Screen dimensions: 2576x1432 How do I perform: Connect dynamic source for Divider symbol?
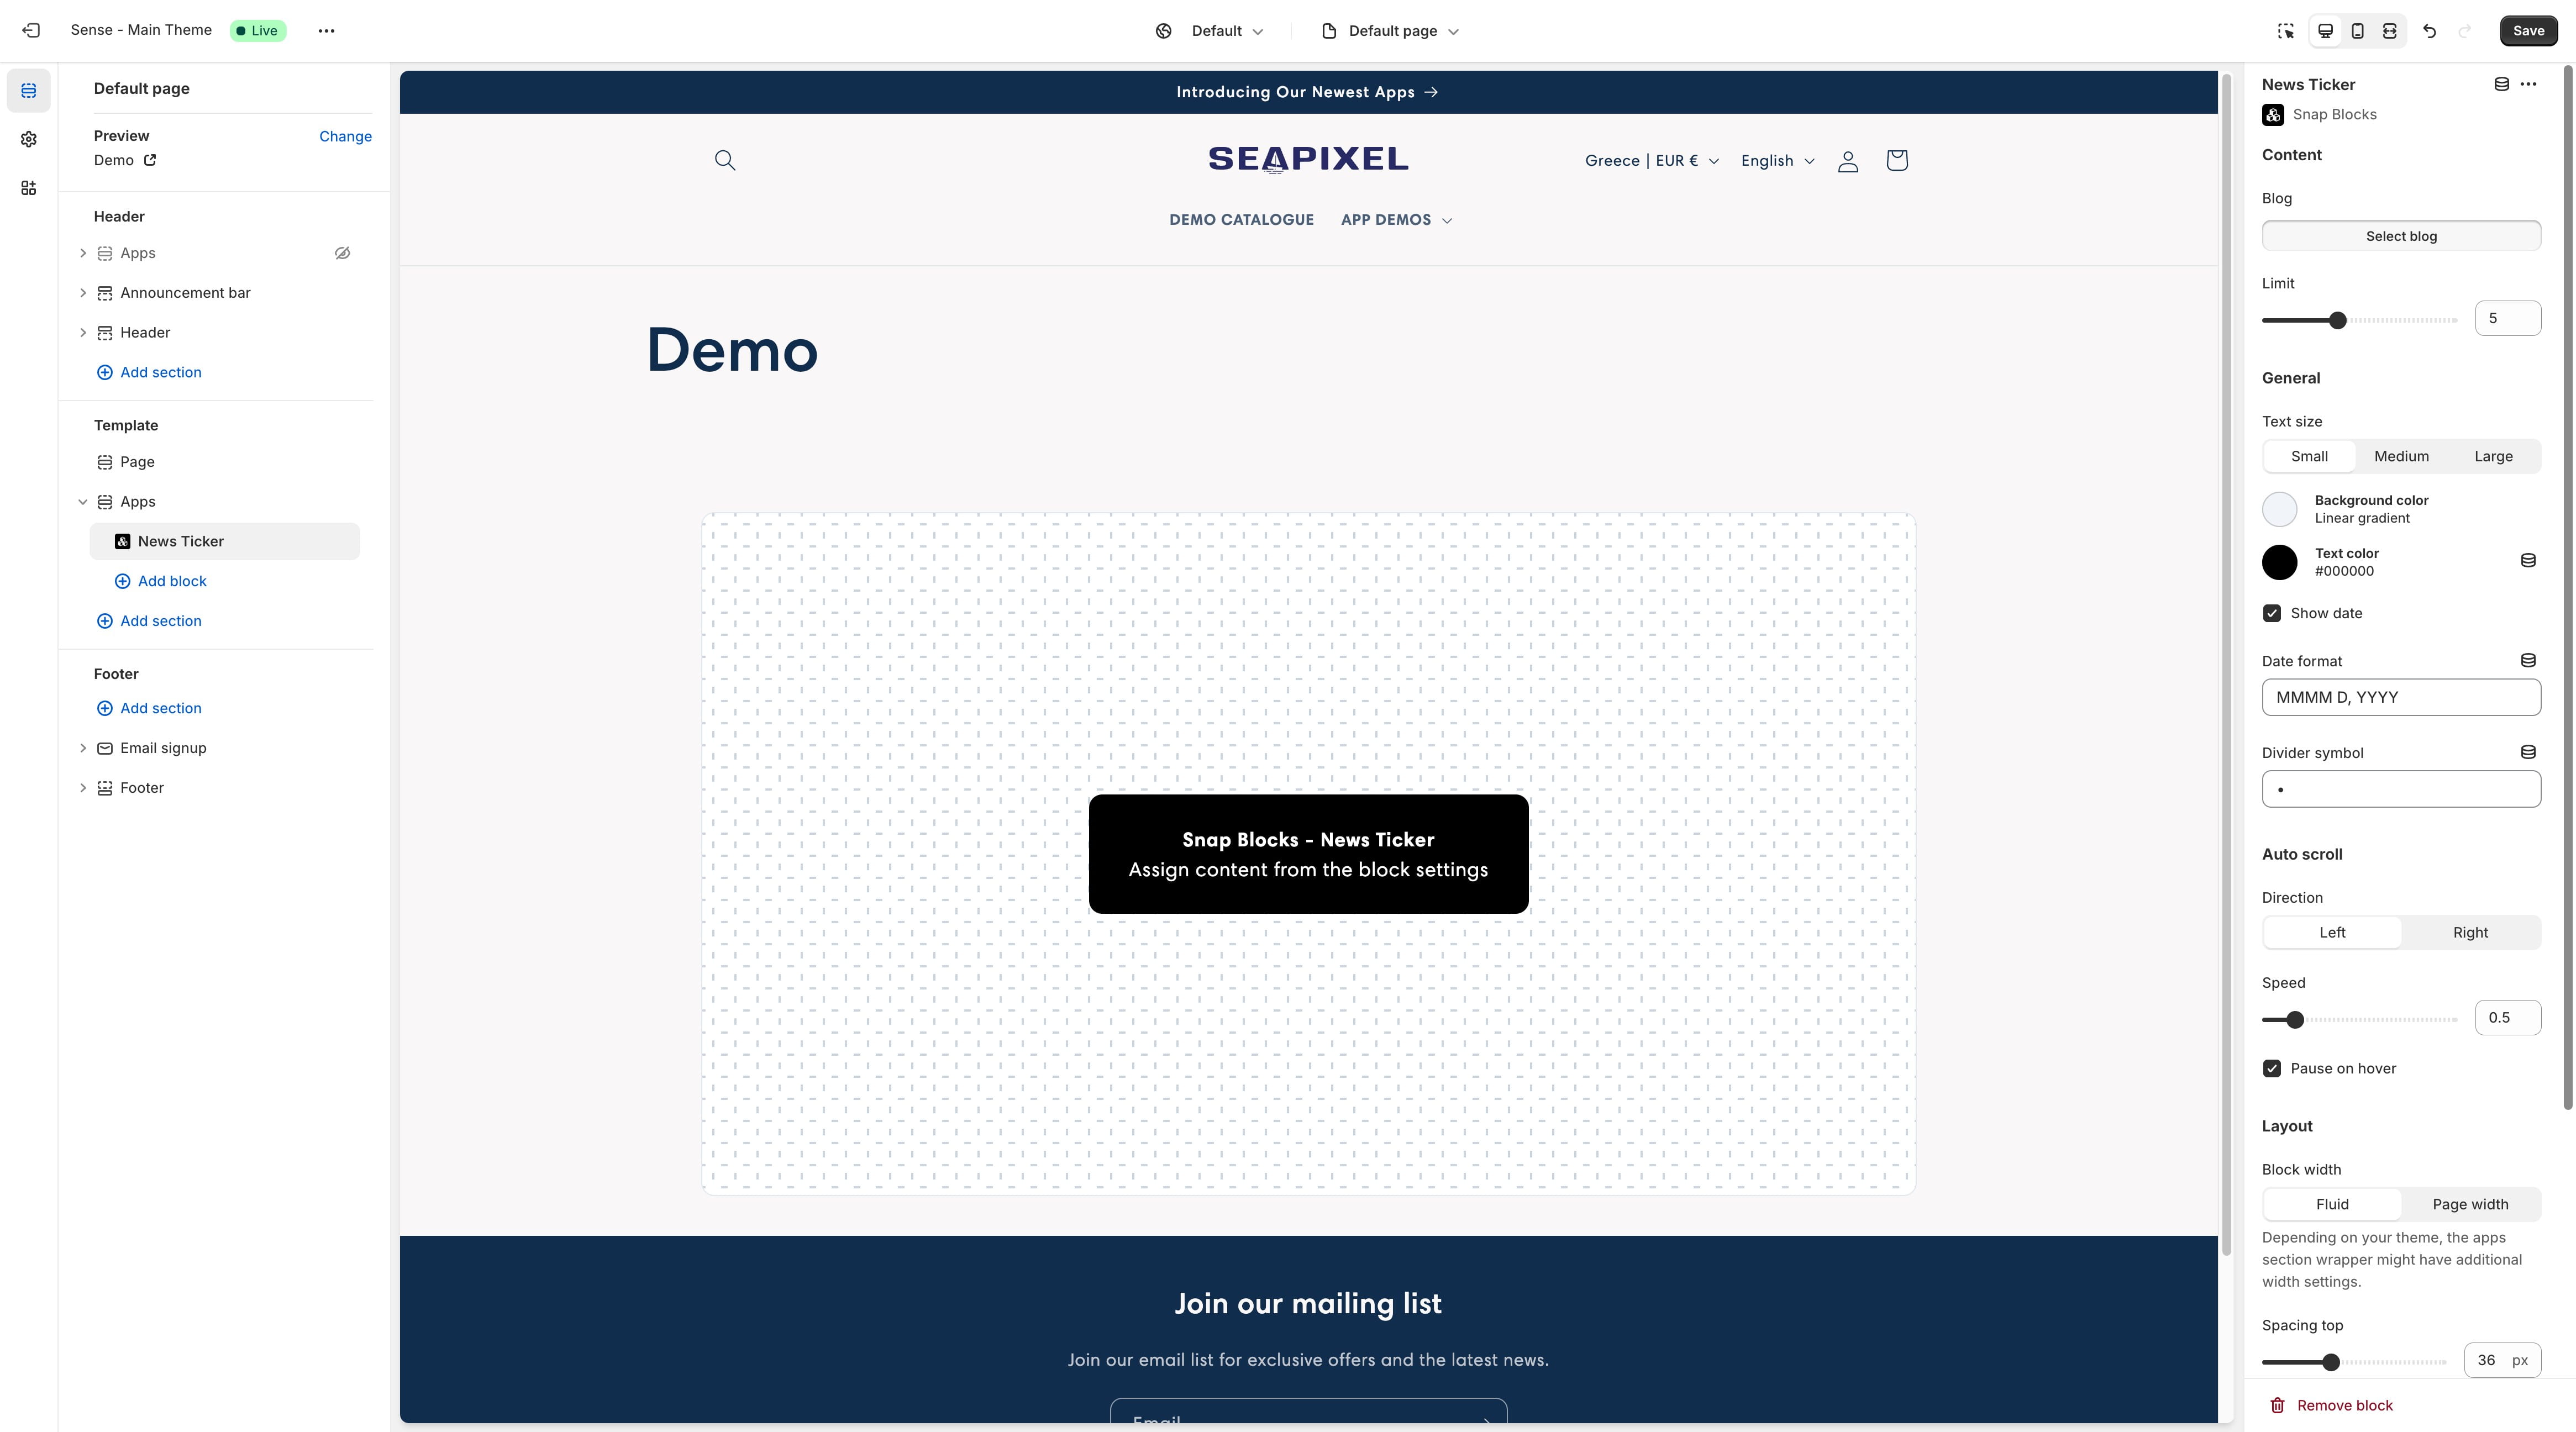click(2528, 752)
